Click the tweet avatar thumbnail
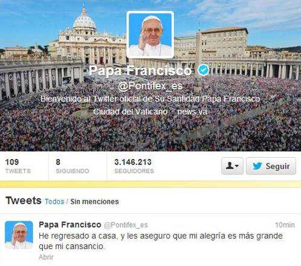 [19, 235]
